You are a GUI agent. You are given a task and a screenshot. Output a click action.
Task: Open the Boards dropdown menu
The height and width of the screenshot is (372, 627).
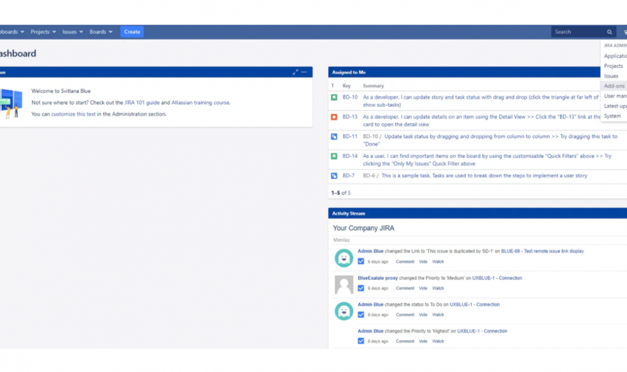(101, 32)
